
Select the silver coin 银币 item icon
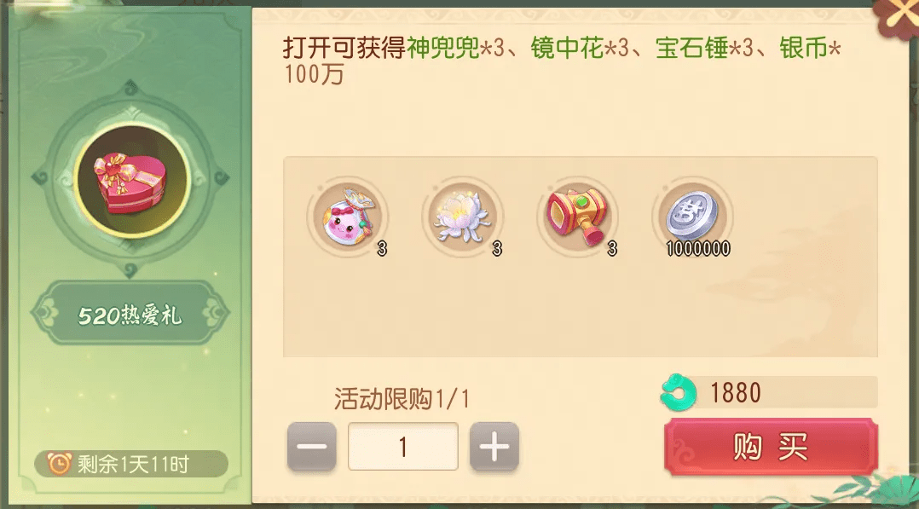coord(693,216)
